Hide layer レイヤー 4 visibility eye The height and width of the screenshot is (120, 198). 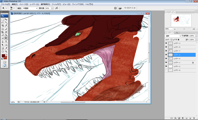point(166,59)
